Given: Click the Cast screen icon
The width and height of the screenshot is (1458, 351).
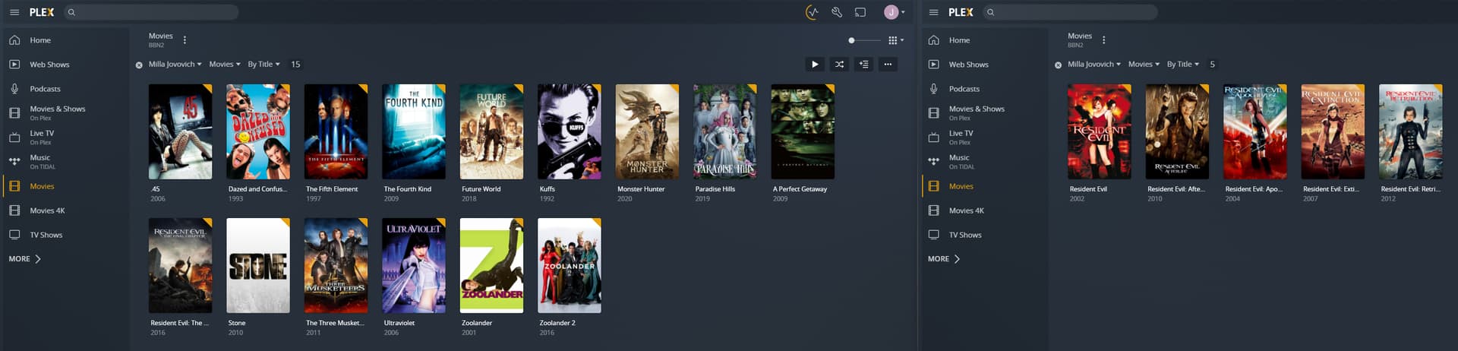Looking at the screenshot, I should [x=860, y=12].
